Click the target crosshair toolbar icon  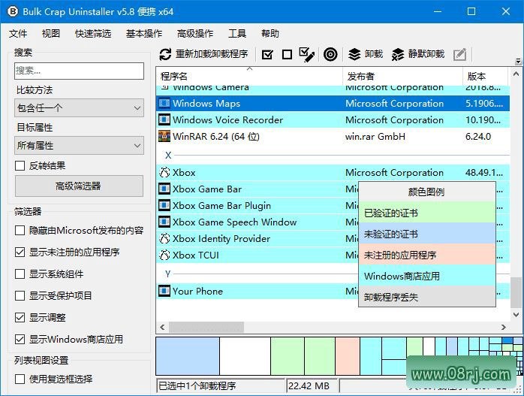pyautogui.click(x=330, y=54)
